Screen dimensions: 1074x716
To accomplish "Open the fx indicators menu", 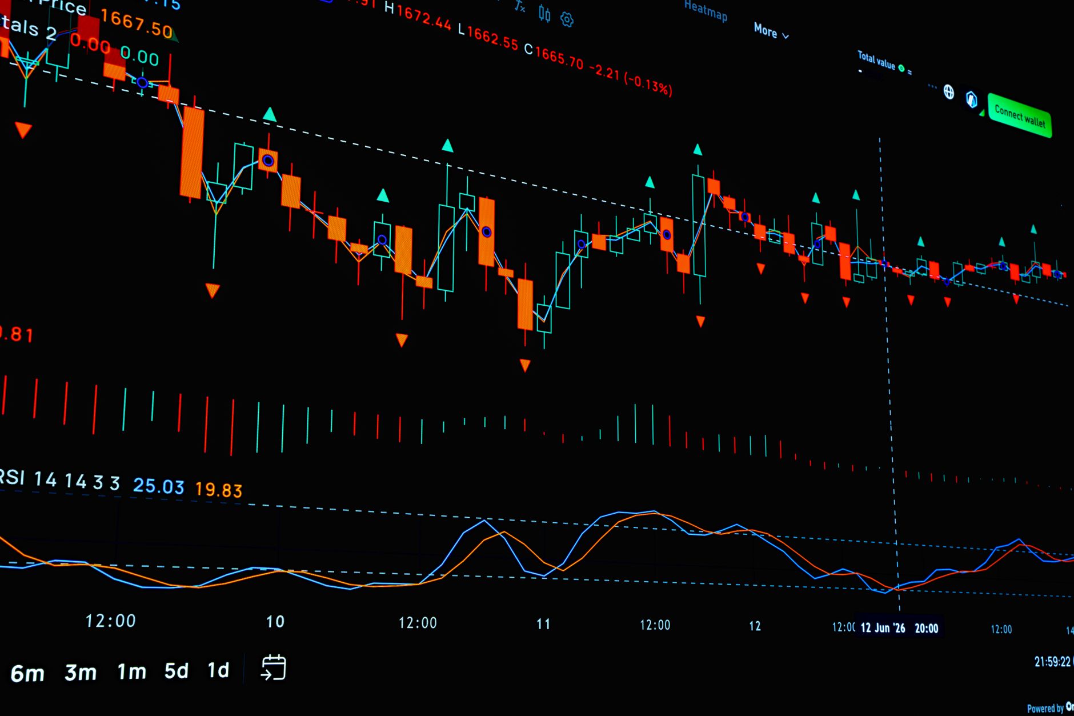I will [519, 6].
